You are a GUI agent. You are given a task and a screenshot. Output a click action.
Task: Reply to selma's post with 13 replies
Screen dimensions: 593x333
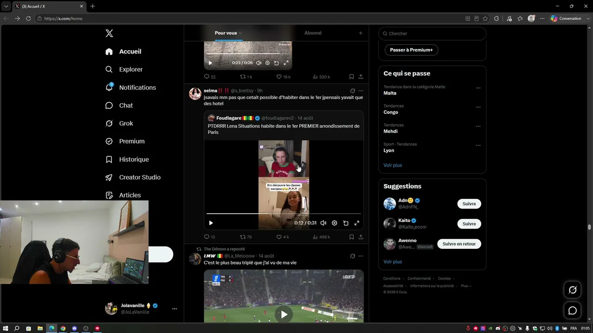tap(209, 237)
